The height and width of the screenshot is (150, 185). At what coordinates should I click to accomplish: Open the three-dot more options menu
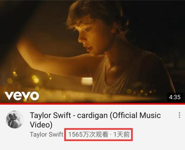[179, 115]
